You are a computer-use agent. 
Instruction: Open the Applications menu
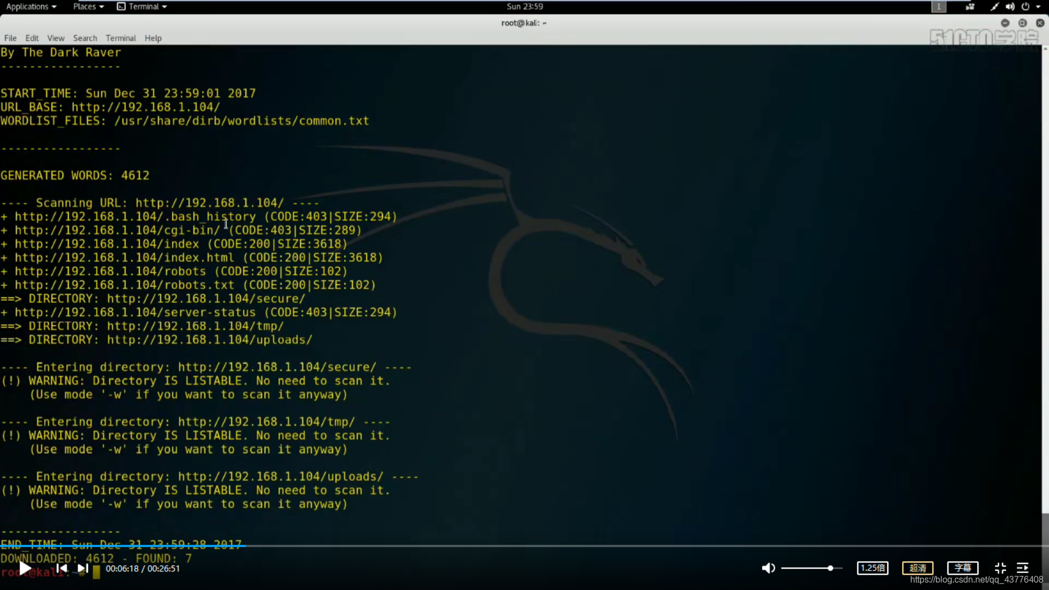pyautogui.click(x=31, y=7)
